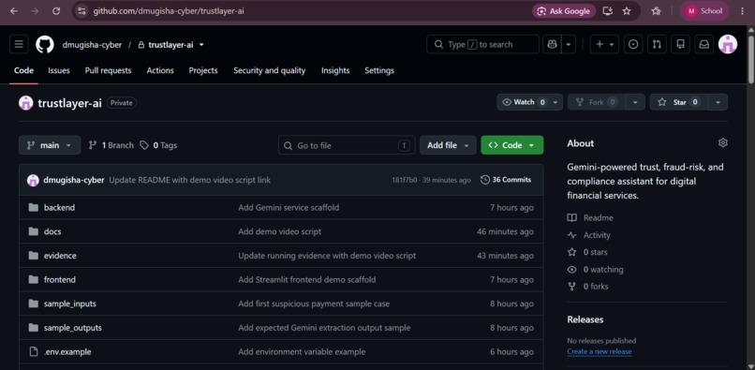Open the 0 stars link in About

click(587, 252)
